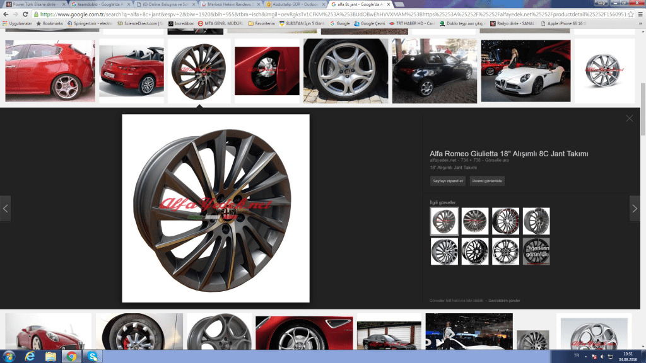This screenshot has width=646, height=363.
Task: Click the Görselle ara link
Action: click(497, 161)
